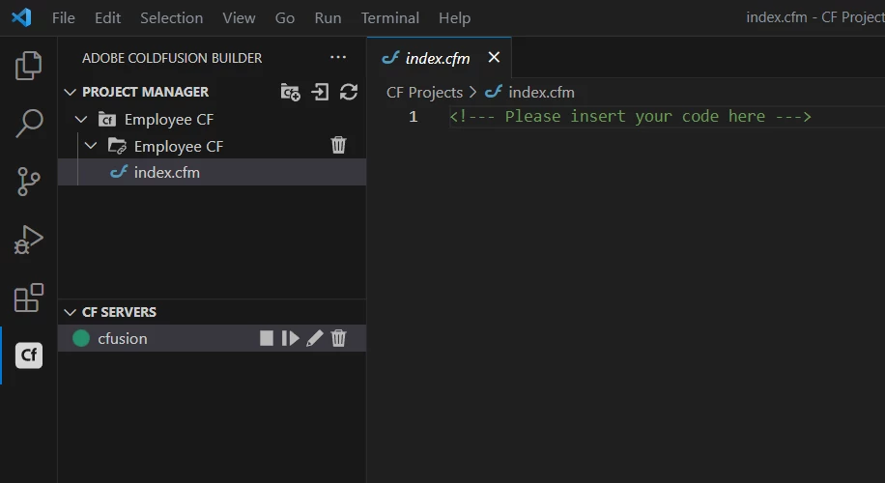Open the Help menu
Image resolution: width=885 pixels, height=483 pixels.
[454, 18]
